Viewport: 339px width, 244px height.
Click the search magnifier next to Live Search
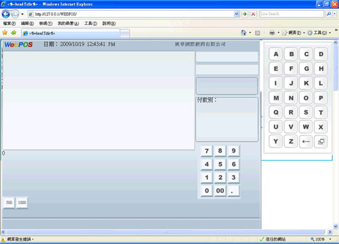[329, 14]
